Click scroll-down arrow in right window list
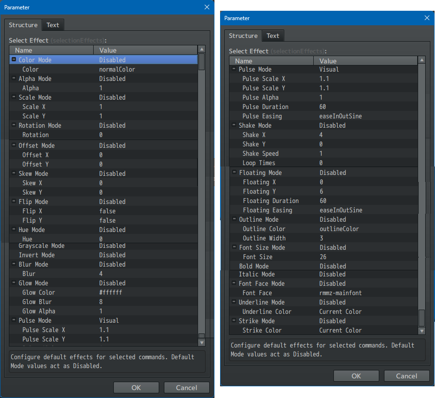Screen dimensions: 435x398 point(422,331)
